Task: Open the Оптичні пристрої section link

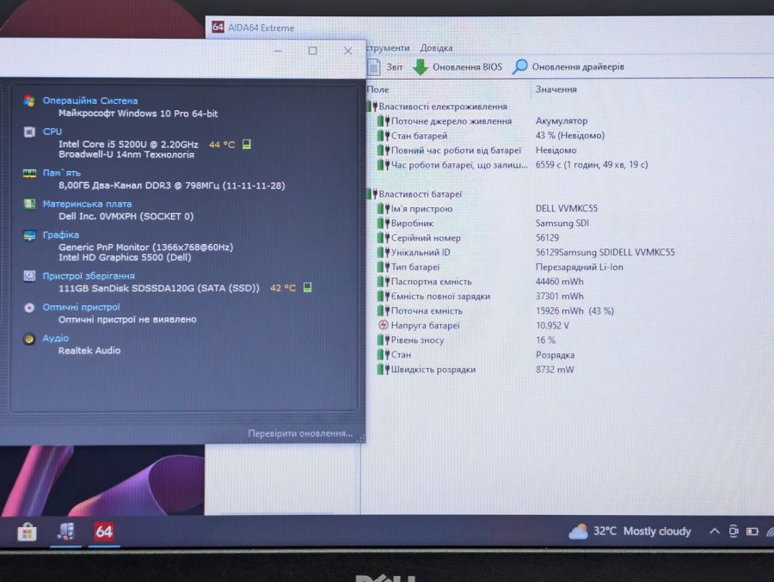Action: [81, 307]
